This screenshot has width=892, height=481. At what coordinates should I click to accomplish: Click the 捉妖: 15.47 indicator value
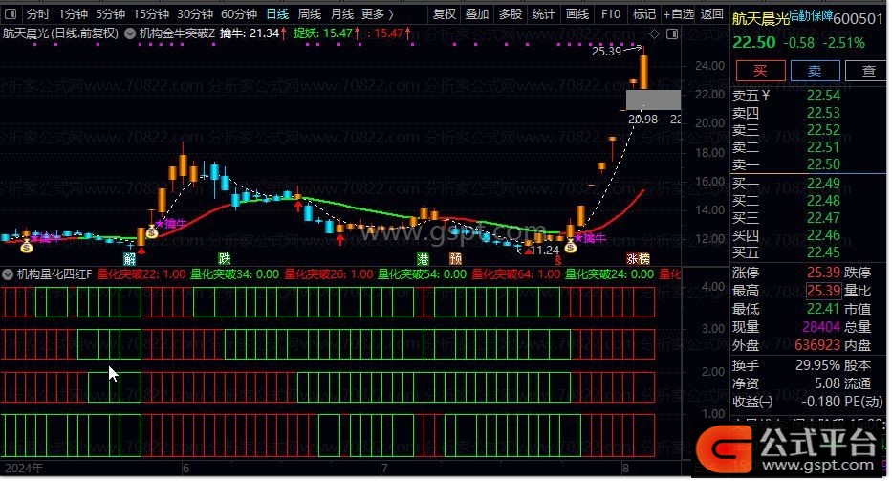(x=327, y=33)
